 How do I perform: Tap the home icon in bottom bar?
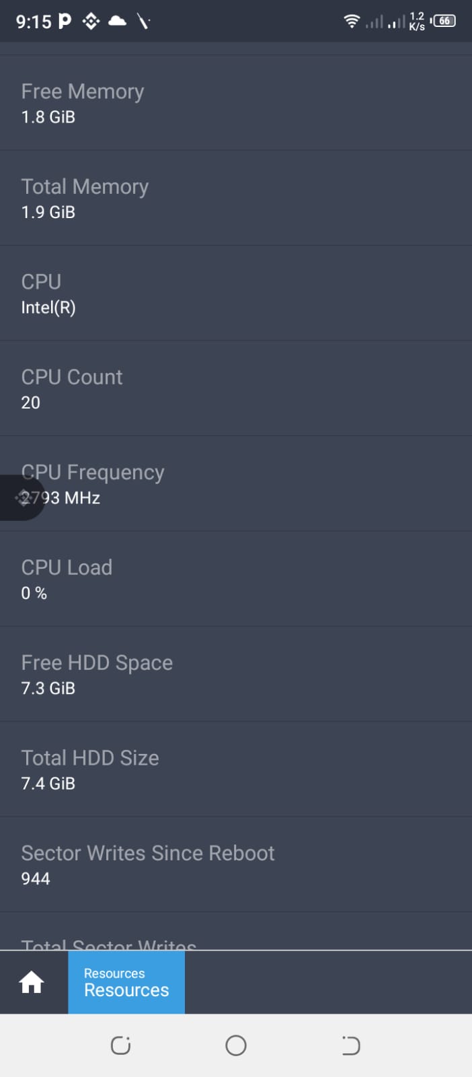32,983
